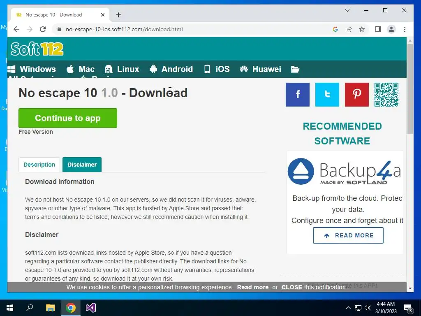Click the RECOMMENDED SOFTWARE heading
Viewport: 421px width, 316px height.
[342, 134]
